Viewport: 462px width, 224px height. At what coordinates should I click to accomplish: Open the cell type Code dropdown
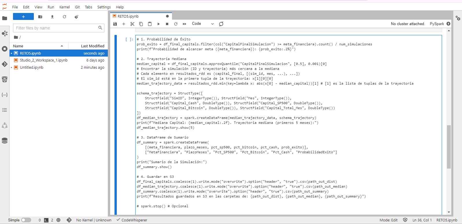(203, 24)
